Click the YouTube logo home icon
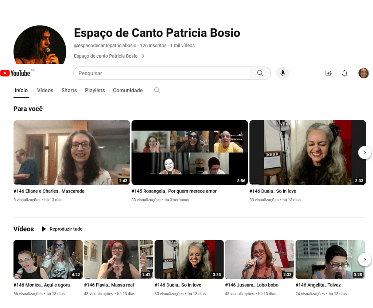Viewport: 373px width, 308px height. click(x=15, y=73)
